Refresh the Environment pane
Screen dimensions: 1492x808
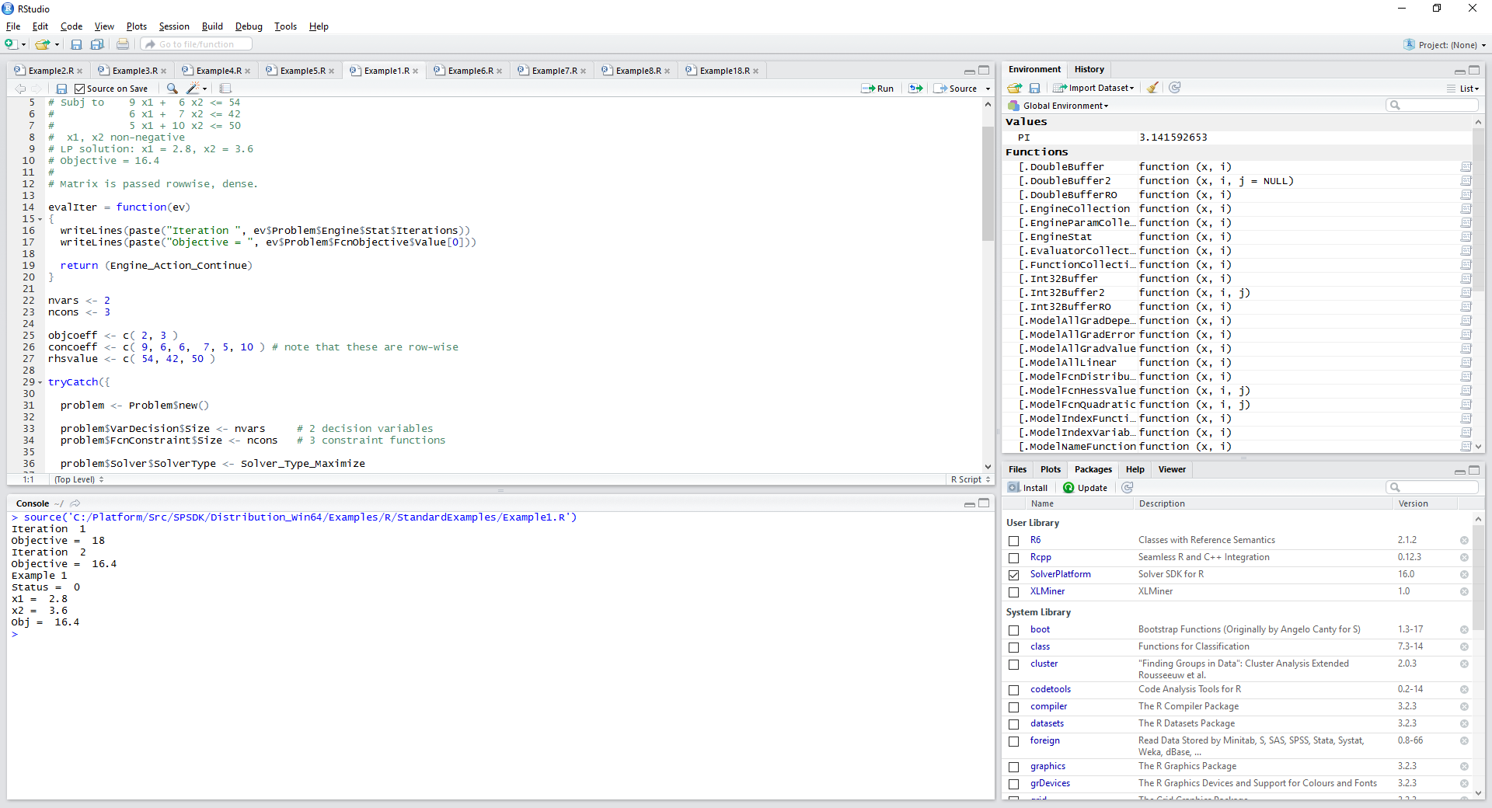(1175, 88)
